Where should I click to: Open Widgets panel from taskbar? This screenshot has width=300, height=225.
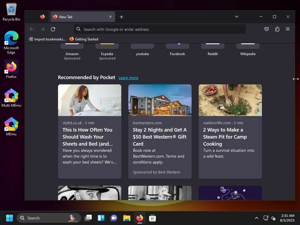[101, 218]
